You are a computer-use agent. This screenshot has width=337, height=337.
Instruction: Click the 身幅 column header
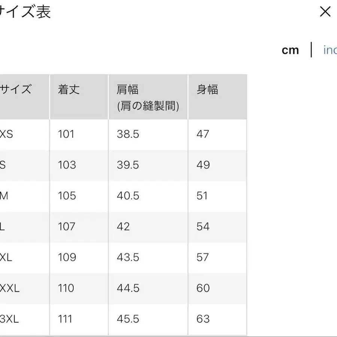point(207,89)
